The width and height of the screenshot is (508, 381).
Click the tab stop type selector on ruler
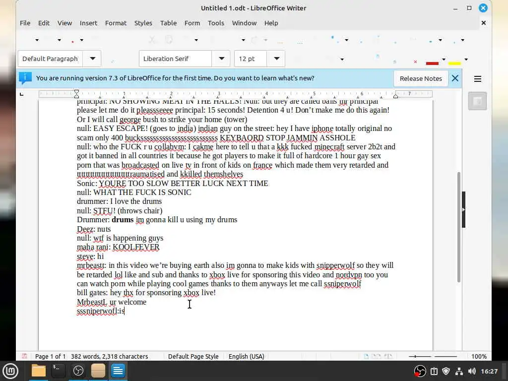(22, 94)
